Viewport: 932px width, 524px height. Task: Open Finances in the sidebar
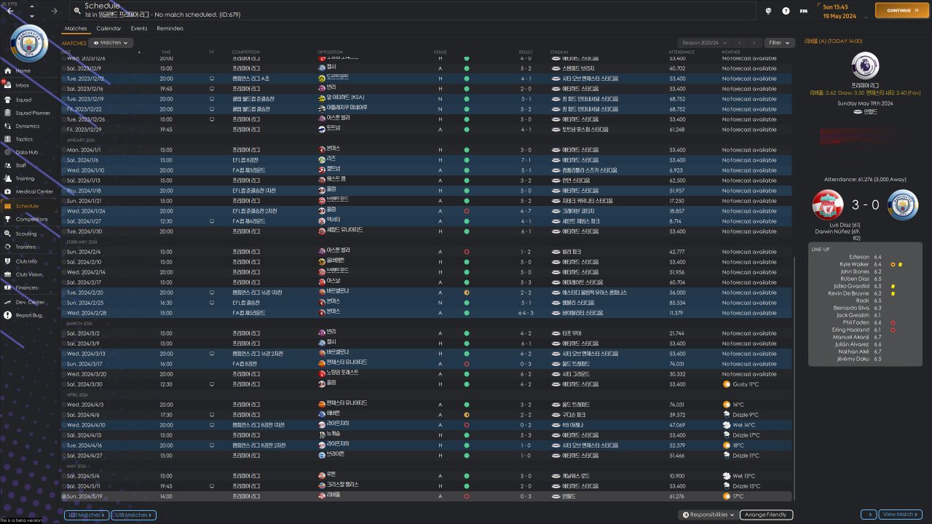[27, 287]
